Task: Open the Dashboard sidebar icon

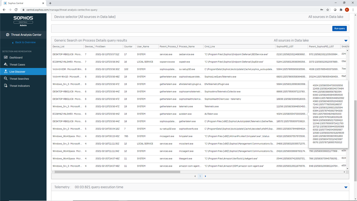Action: (x=6, y=58)
